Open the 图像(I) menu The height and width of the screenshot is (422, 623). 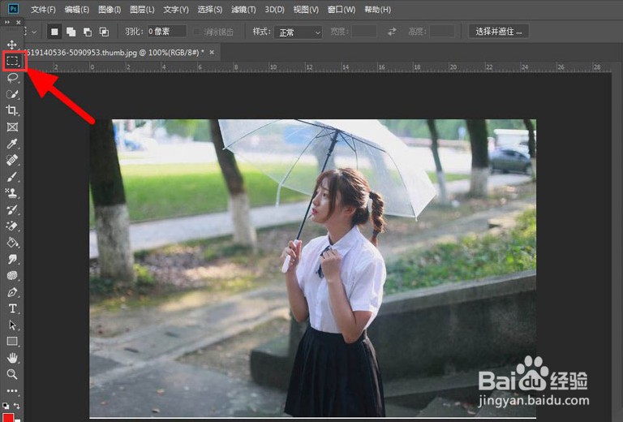point(110,10)
